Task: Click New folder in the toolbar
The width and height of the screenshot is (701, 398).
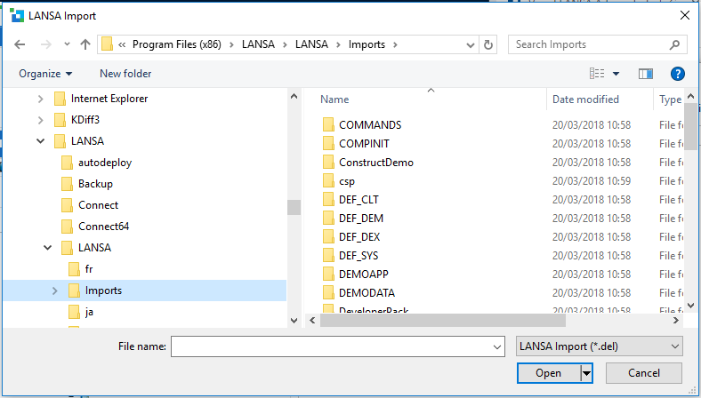Action: coord(125,74)
